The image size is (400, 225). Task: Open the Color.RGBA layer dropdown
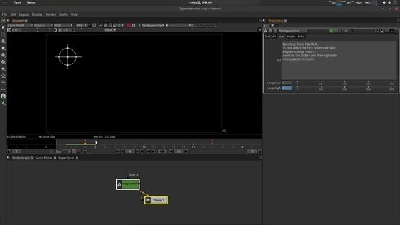point(20,26)
